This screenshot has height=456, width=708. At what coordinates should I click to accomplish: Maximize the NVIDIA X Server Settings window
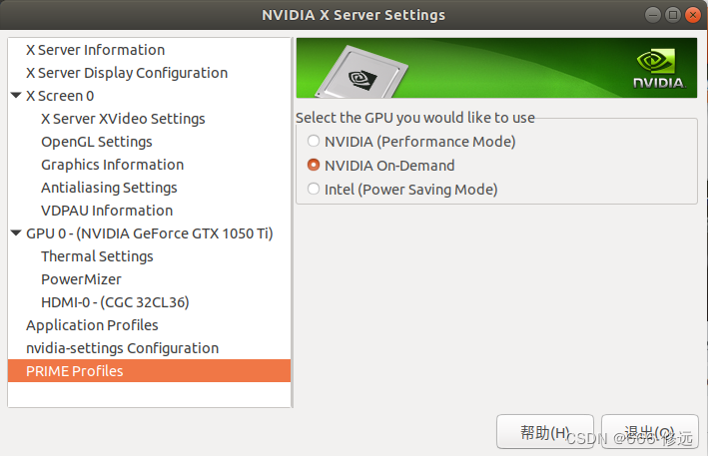coord(673,15)
